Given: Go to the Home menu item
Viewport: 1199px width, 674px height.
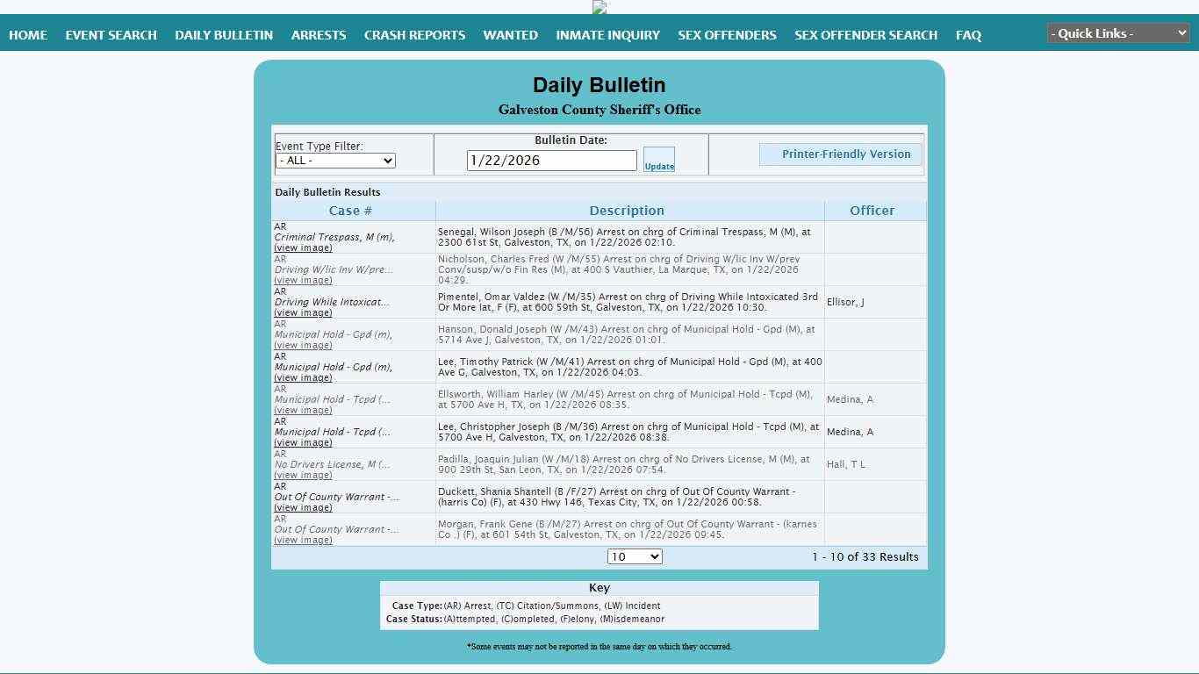Looking at the screenshot, I should pyautogui.click(x=28, y=35).
